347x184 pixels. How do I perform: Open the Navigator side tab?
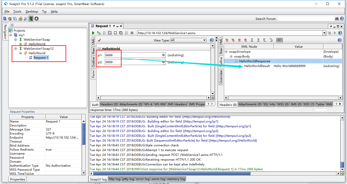click(5, 32)
